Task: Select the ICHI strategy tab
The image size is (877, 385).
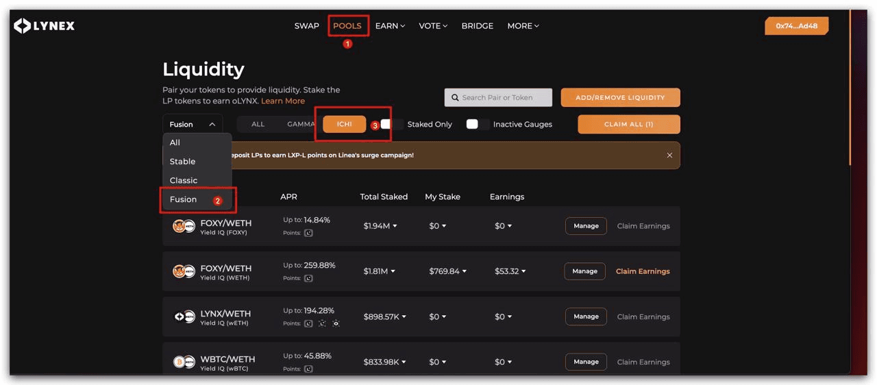Action: click(x=345, y=124)
